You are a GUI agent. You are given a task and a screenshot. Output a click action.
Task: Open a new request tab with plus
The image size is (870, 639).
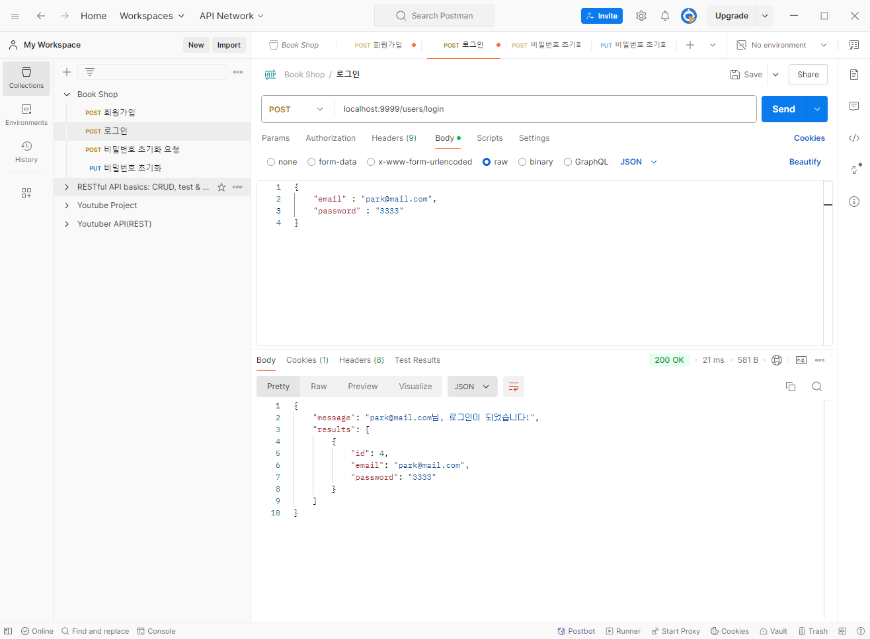690,45
